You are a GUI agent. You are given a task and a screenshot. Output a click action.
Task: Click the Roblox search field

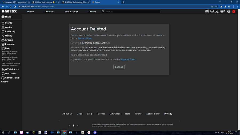(131, 11)
